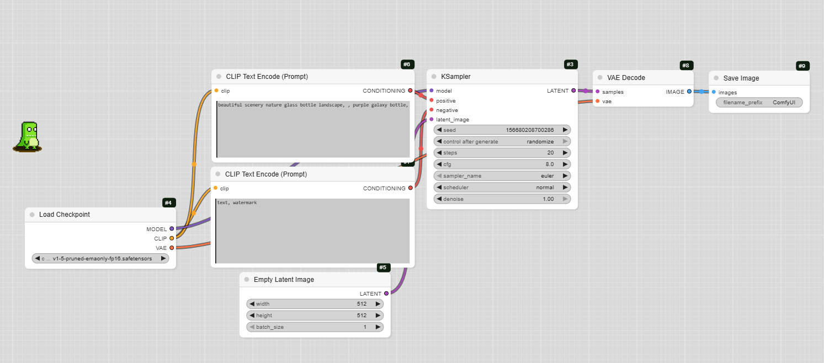Screen dimensions: 824x363
Task: Click the positive prompt text area
Action: pos(313,130)
